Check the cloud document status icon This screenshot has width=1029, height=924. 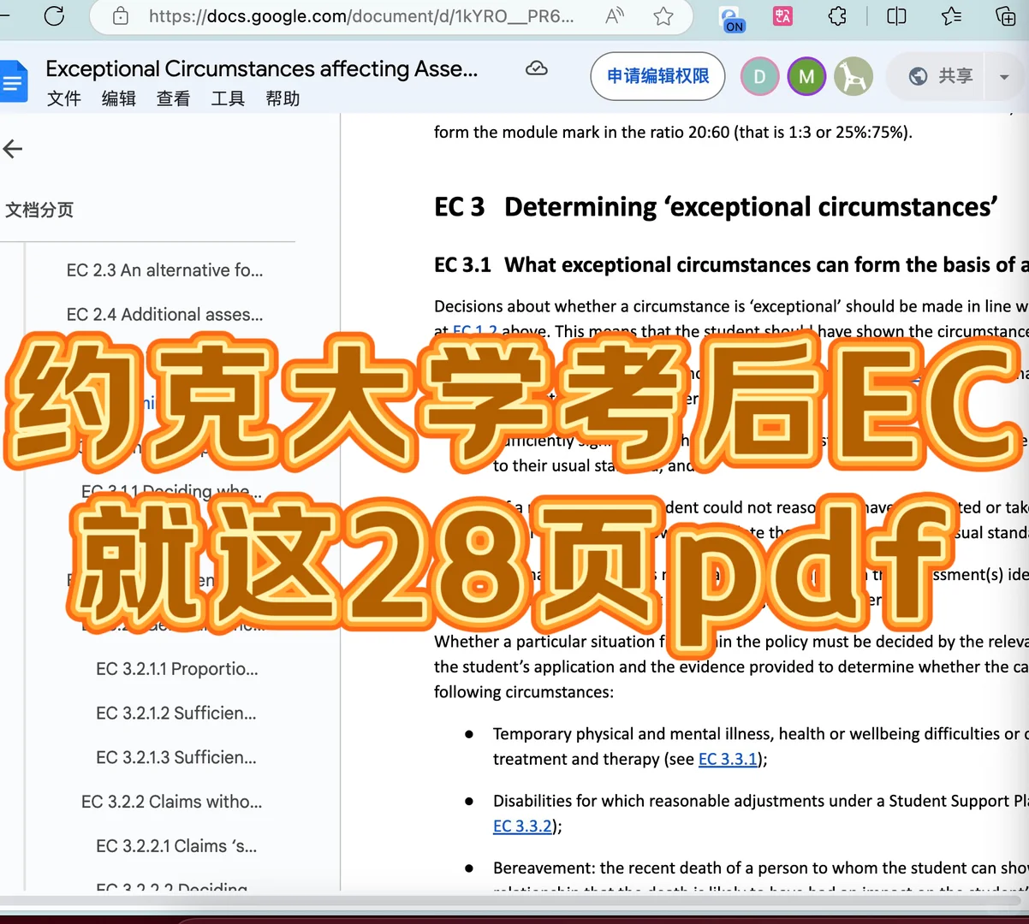pos(537,68)
